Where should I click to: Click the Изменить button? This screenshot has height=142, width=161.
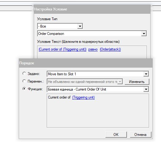pos(137,82)
